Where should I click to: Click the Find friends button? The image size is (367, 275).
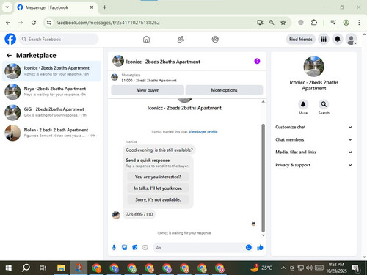coord(301,39)
